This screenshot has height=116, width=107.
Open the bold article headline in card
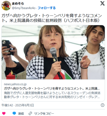click(x=52, y=89)
